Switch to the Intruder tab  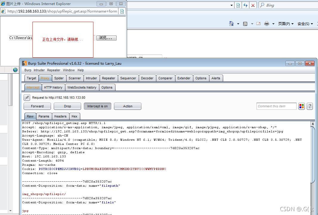pos(92,78)
